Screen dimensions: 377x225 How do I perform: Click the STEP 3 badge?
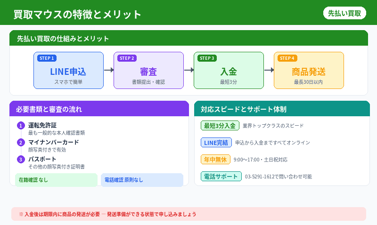[x=207, y=58]
